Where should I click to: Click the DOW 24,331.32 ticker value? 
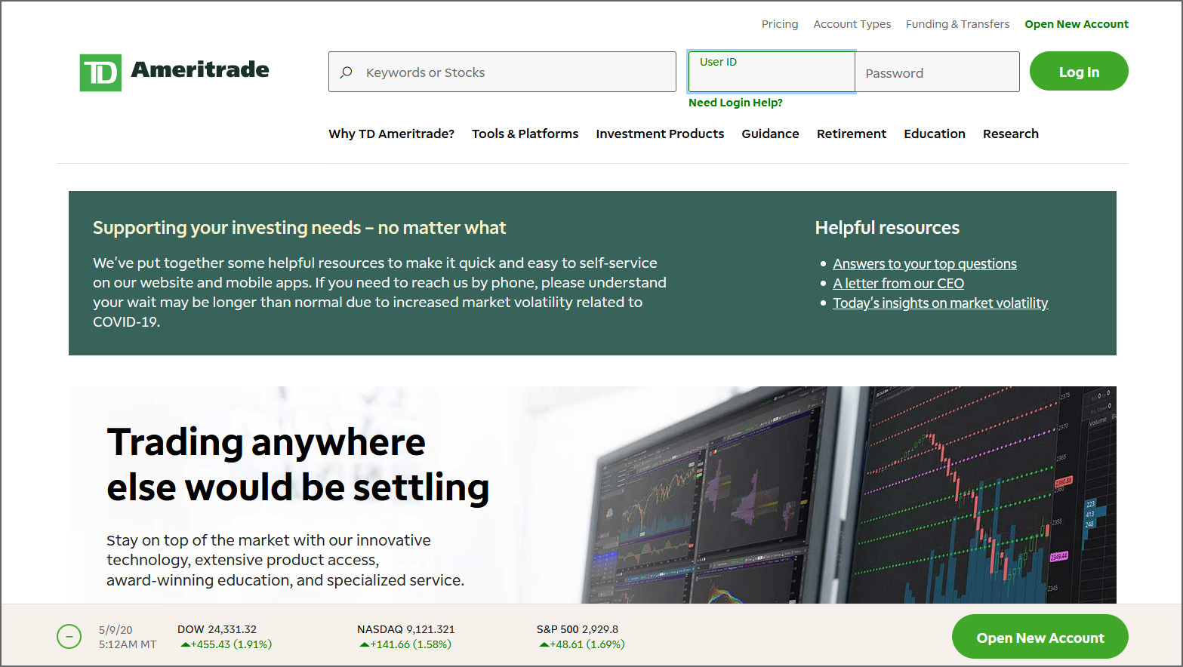217,629
